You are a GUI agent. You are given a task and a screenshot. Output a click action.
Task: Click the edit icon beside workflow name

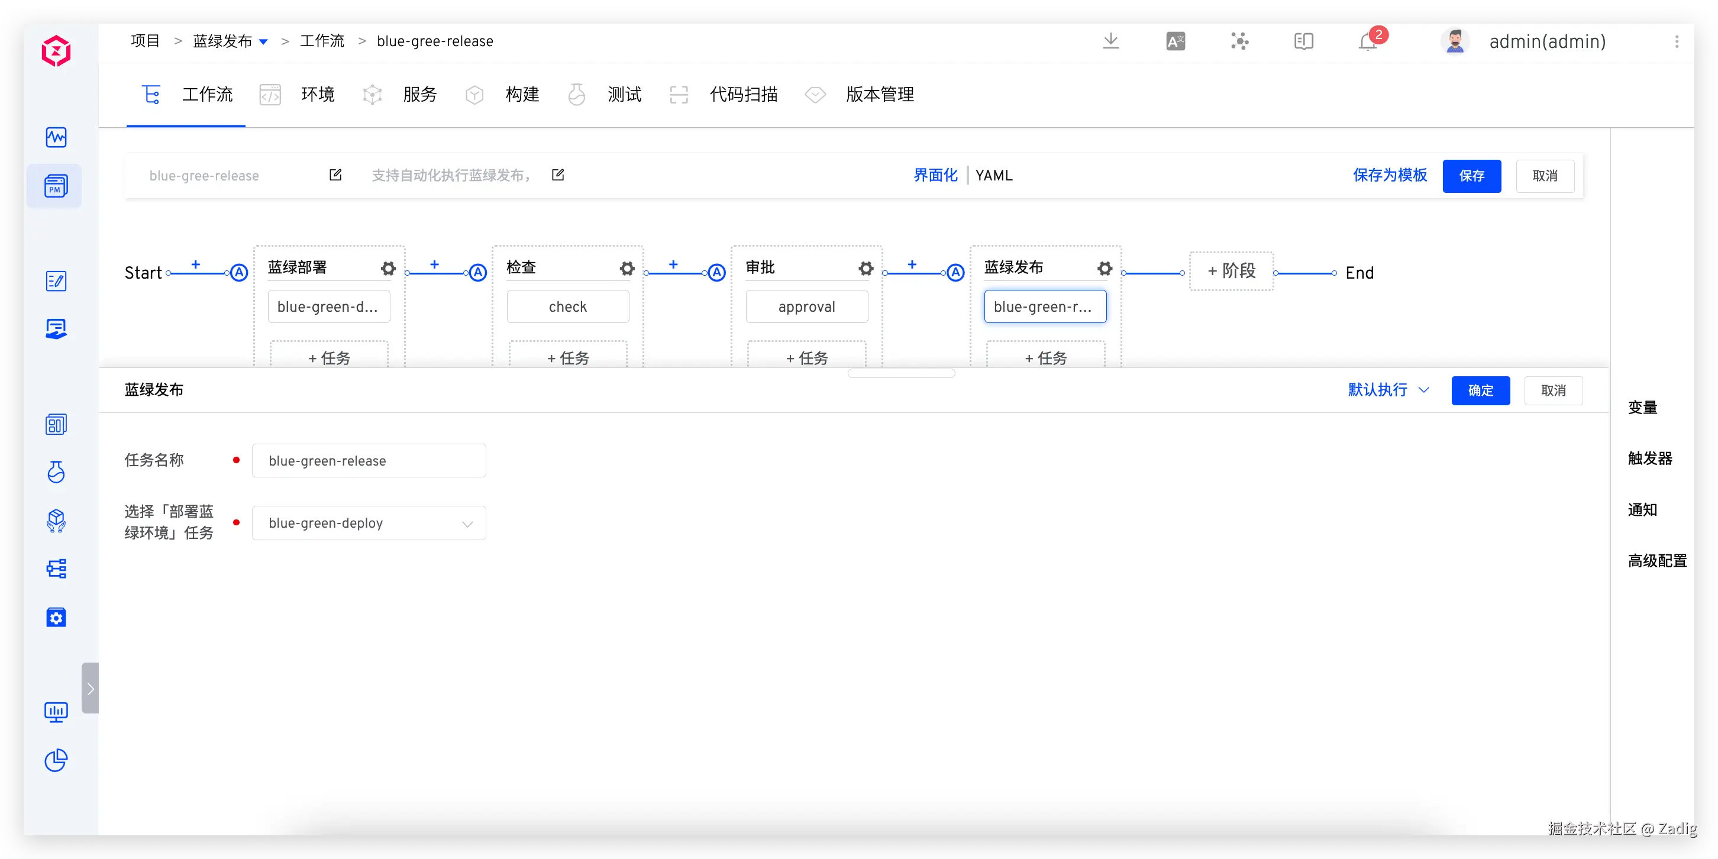[335, 175]
